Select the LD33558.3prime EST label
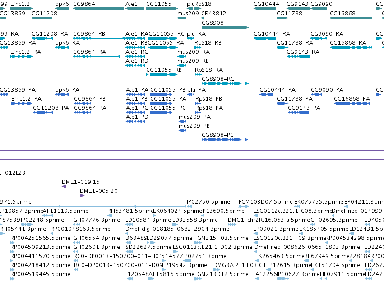 195,220
